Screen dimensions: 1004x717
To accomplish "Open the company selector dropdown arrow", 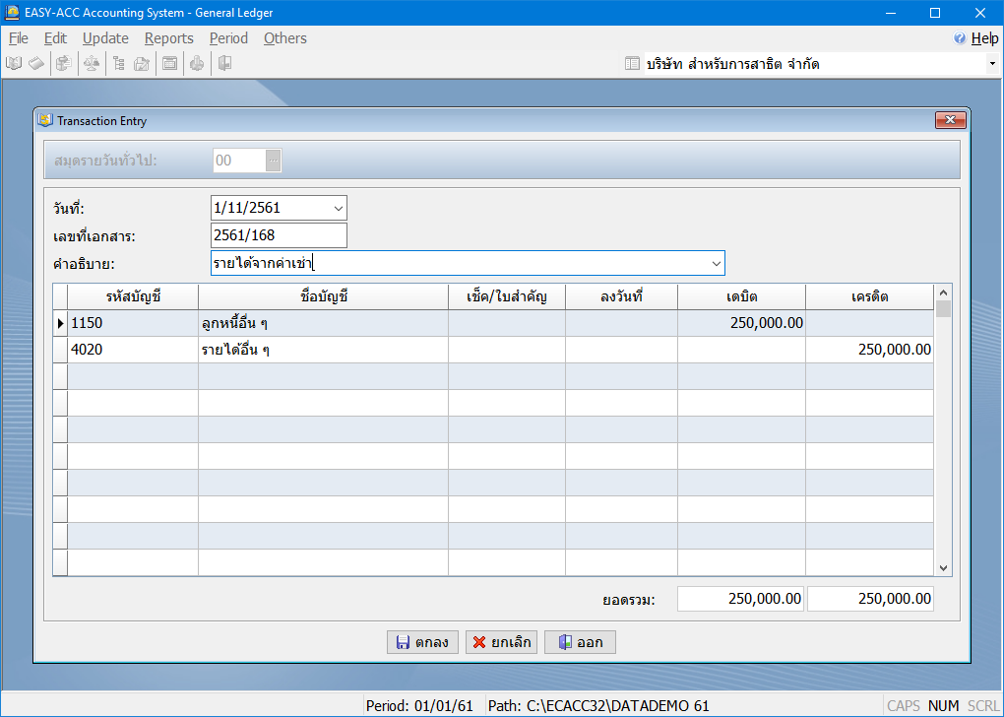I will (x=991, y=64).
